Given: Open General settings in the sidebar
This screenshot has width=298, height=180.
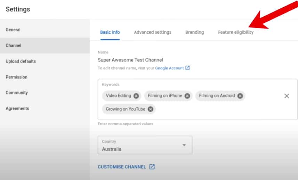Looking at the screenshot, I should 13,30.
